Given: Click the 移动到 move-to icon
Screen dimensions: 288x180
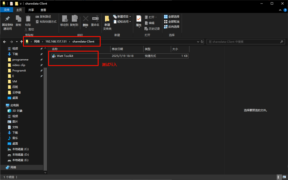Looking at the screenshot, I should click(64, 19).
